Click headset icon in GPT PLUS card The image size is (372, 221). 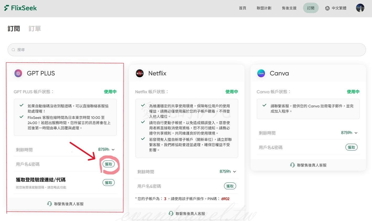tap(49, 204)
